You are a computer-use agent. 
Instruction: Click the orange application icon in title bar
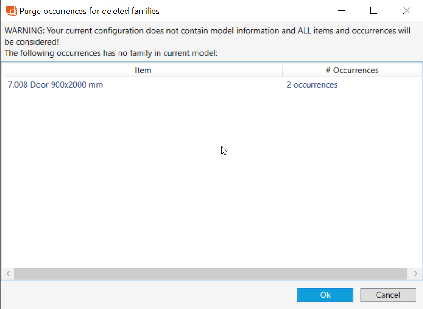pos(11,11)
